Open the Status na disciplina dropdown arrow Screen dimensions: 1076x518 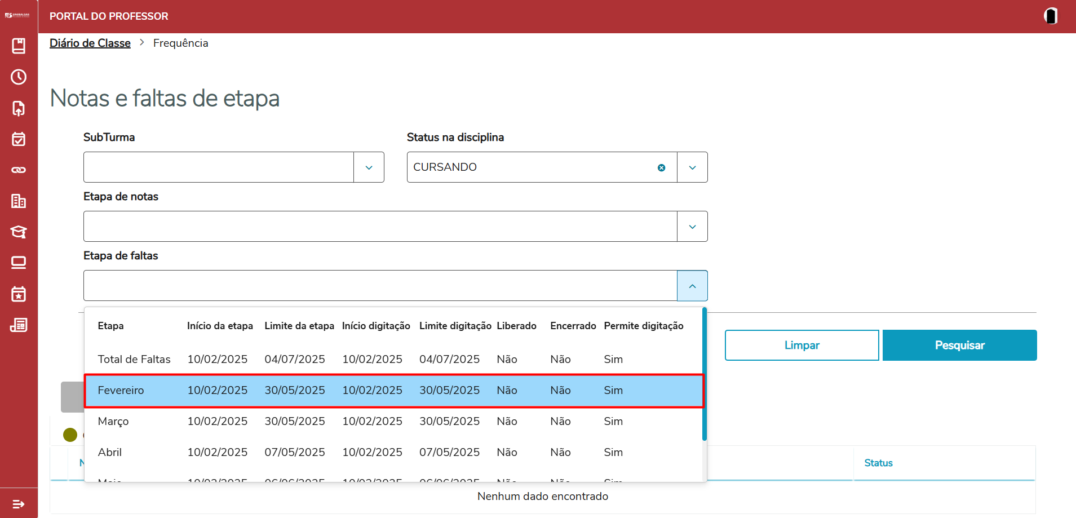(x=692, y=167)
